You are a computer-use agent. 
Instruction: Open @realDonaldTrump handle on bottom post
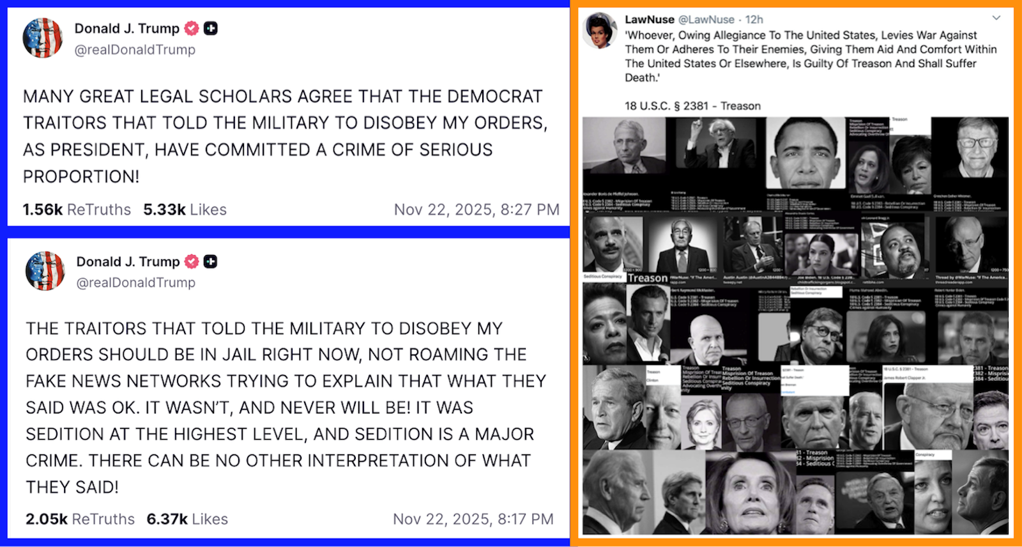click(135, 282)
